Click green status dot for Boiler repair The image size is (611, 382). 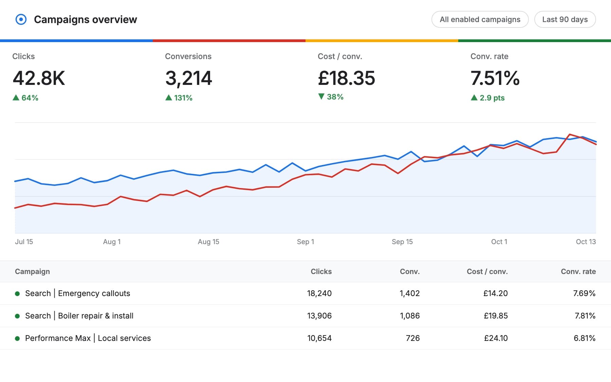(x=17, y=316)
